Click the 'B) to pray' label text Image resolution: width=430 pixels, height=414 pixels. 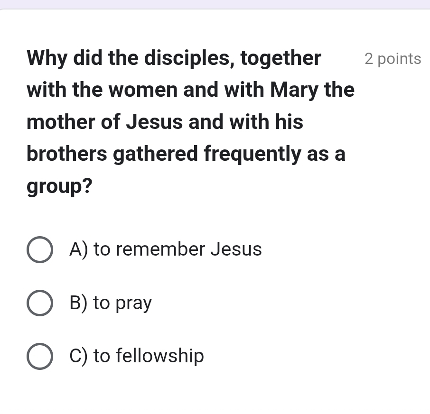click(110, 303)
